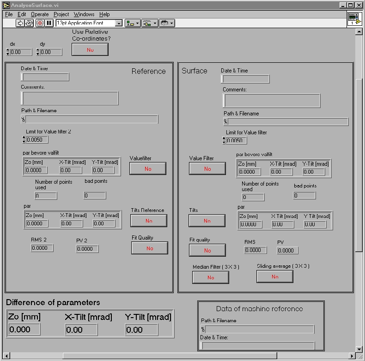Click the dy numeric input field
The height and width of the screenshot is (361, 365).
[x=51, y=52]
